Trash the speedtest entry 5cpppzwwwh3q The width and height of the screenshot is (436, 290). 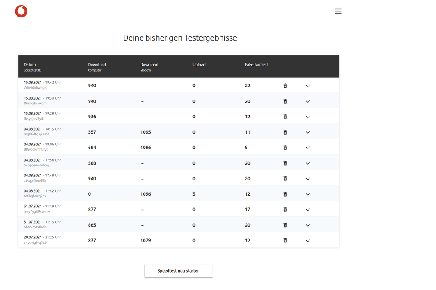285,163
